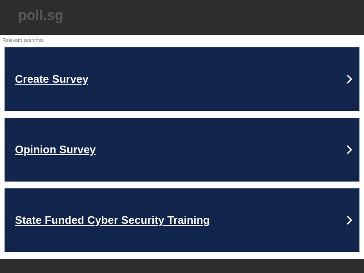Click the chevron arrow beside Opinion Survey
364x273 pixels.
pyautogui.click(x=349, y=149)
